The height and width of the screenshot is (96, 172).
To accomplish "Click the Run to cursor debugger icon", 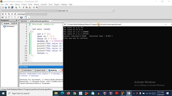I will [x=6, y=17].
